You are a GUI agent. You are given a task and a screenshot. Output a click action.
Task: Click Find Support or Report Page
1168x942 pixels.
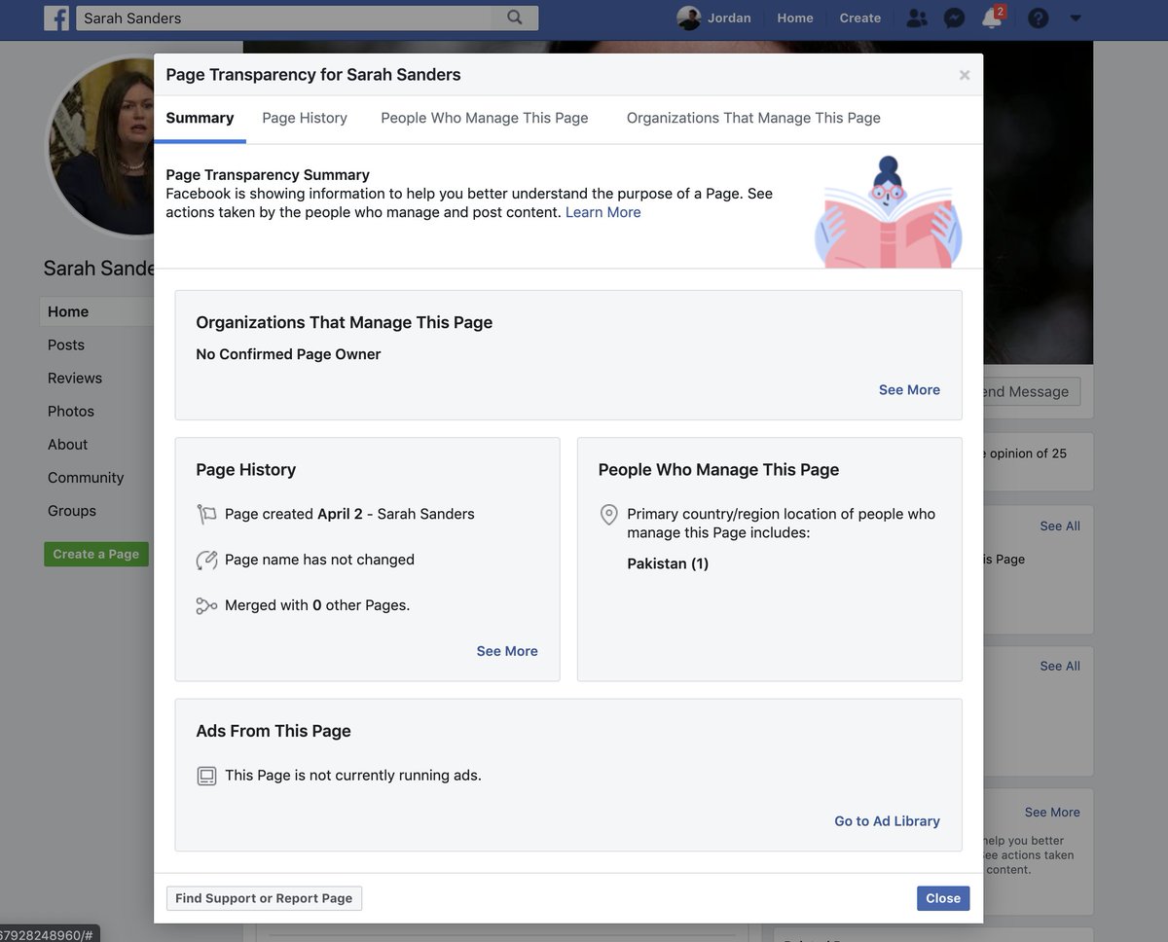(x=263, y=897)
